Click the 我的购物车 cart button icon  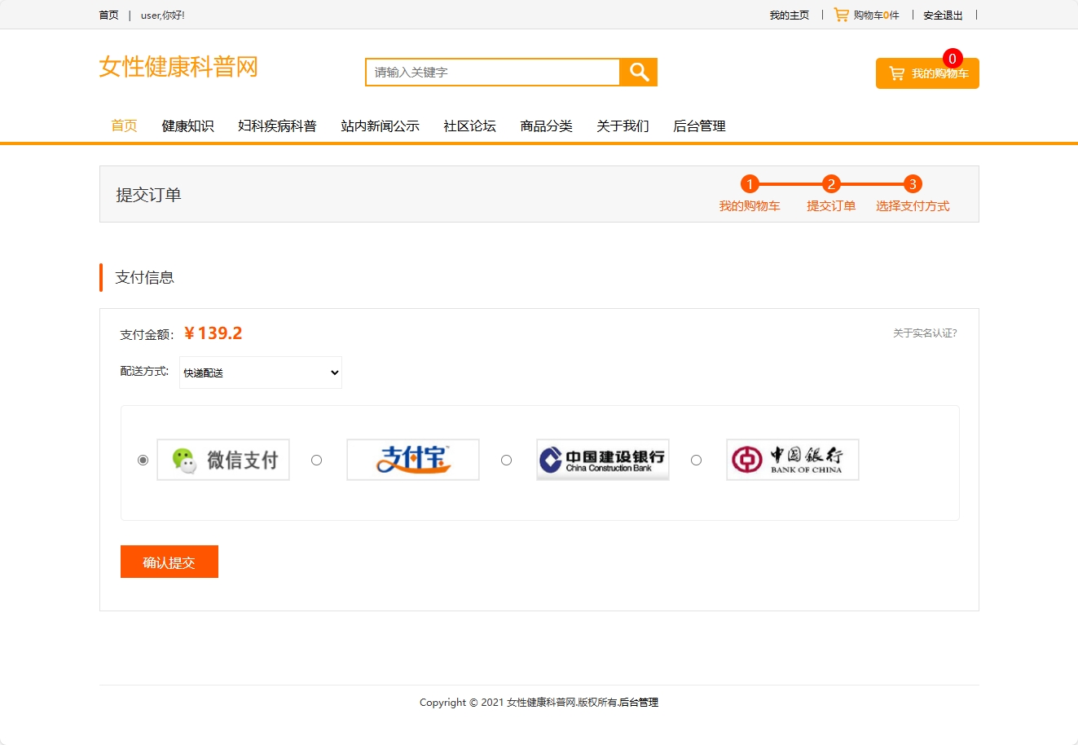898,73
